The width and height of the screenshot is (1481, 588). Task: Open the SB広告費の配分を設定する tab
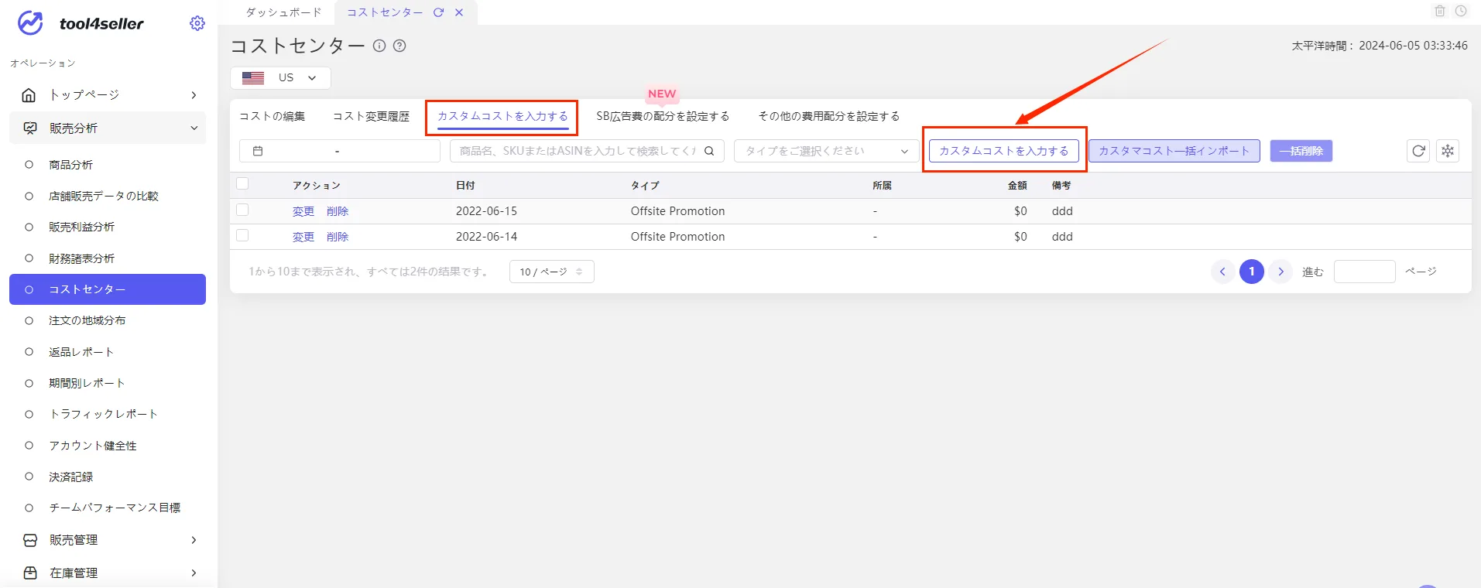(663, 116)
